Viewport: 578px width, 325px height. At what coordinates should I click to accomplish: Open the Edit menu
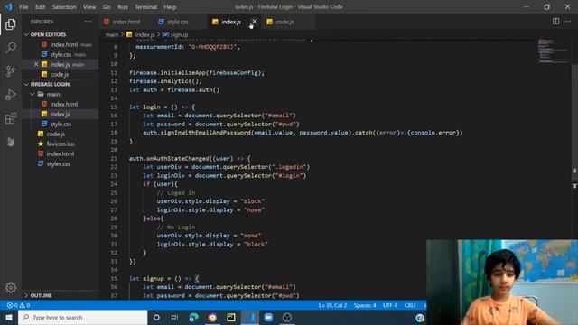click(40, 6)
